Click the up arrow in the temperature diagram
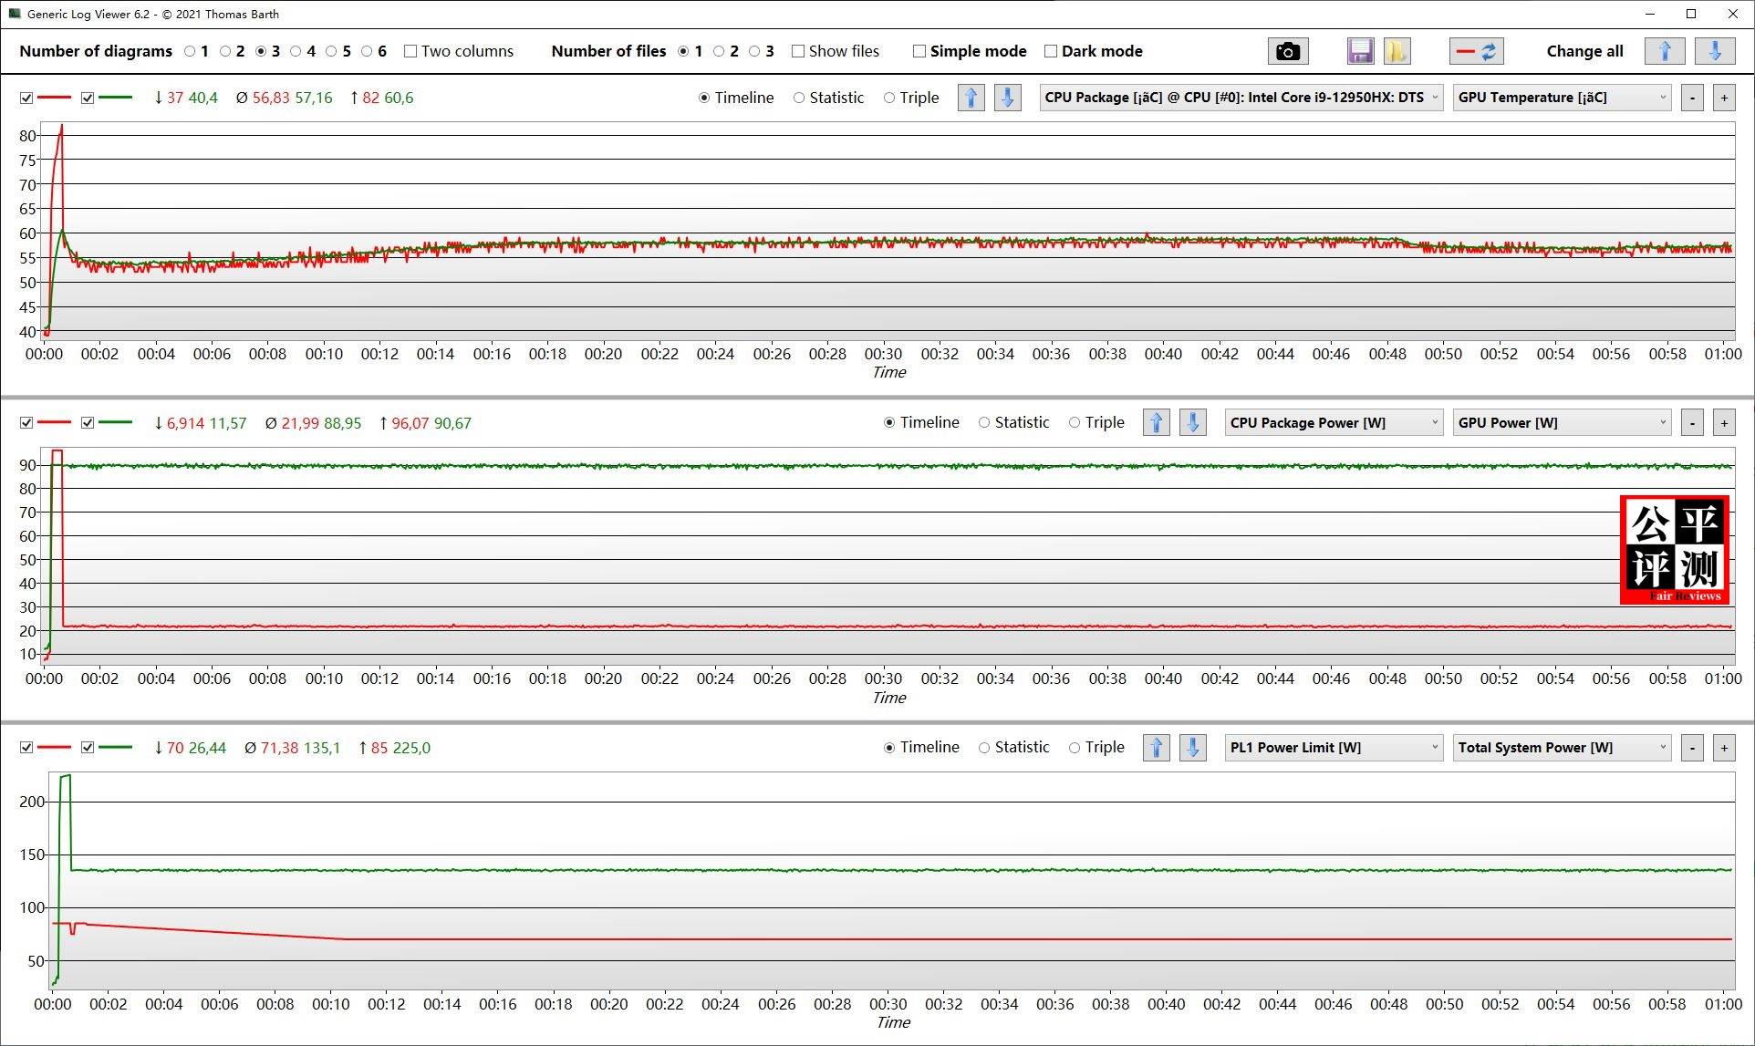The height and width of the screenshot is (1046, 1755). pos(971,98)
